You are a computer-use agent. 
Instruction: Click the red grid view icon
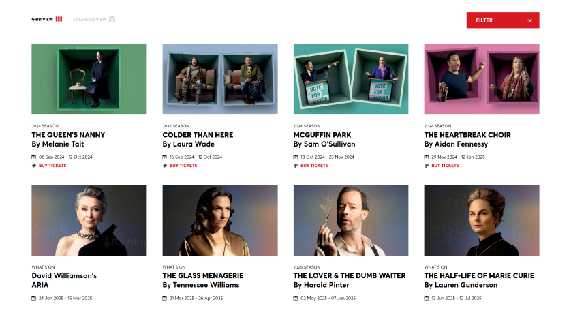click(59, 19)
